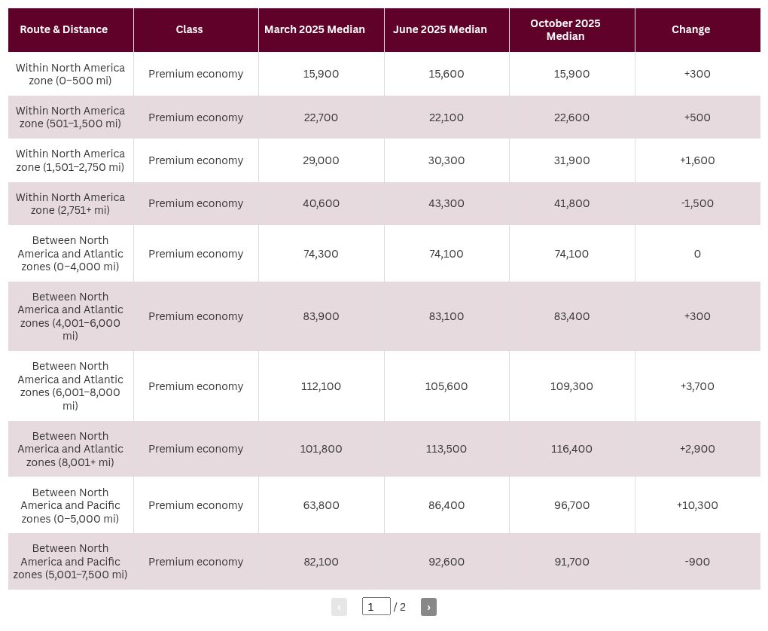
Task: Click the 112,100 March median cell
Action: click(x=321, y=386)
